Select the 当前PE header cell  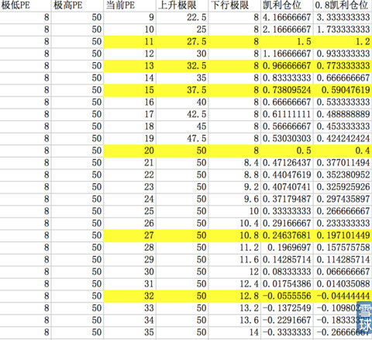[130, 5]
